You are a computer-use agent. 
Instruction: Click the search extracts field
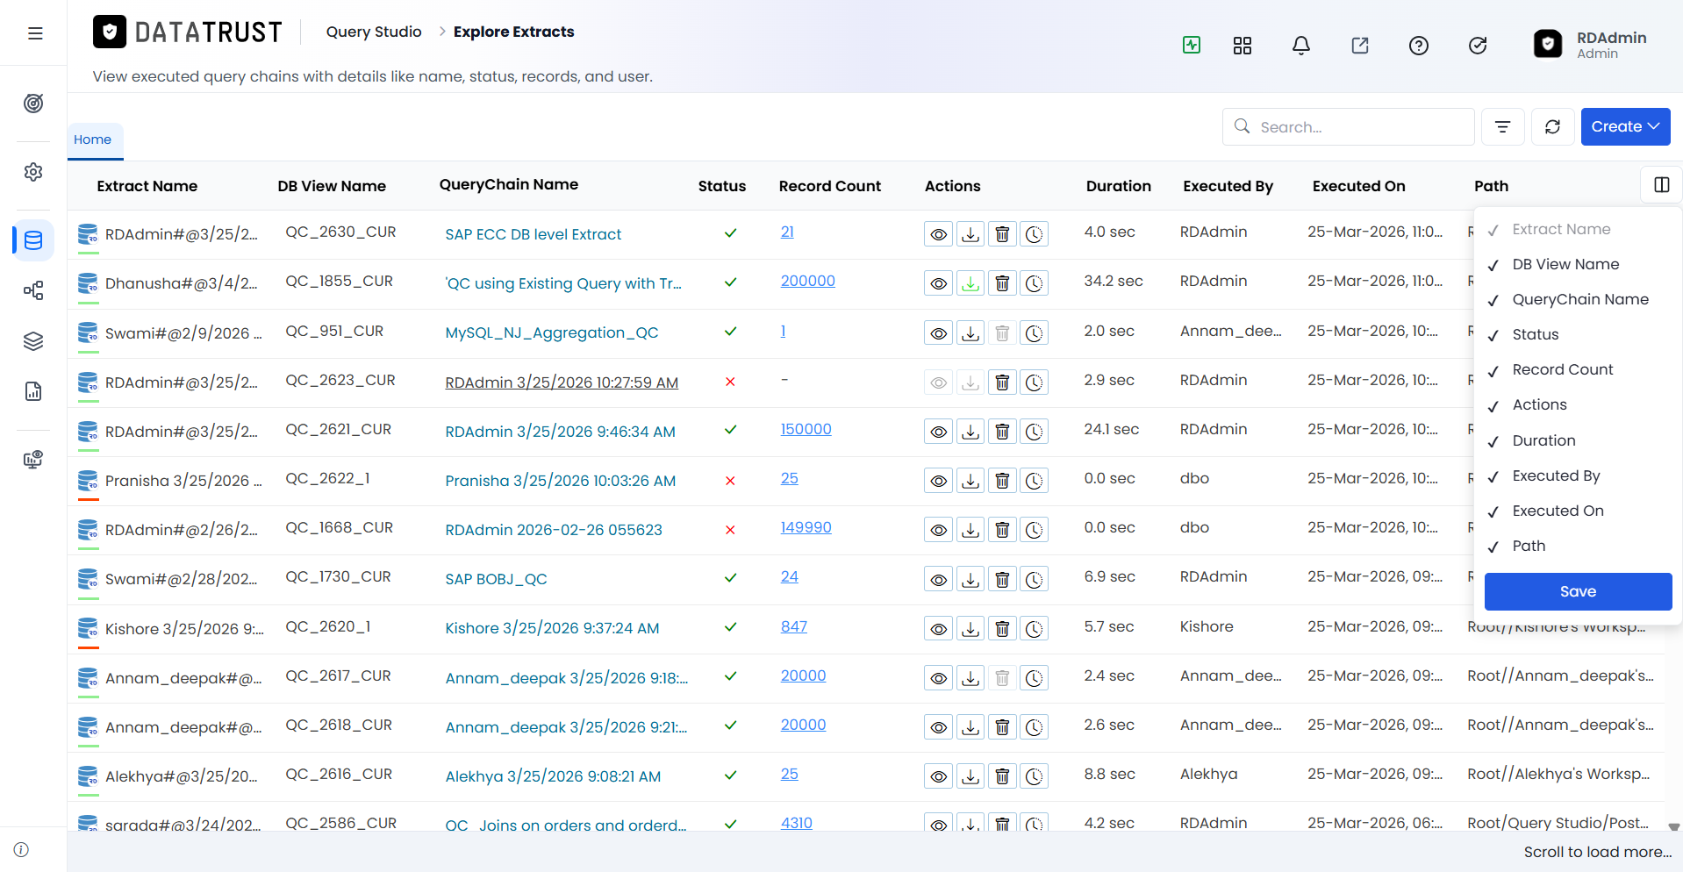click(x=1349, y=126)
